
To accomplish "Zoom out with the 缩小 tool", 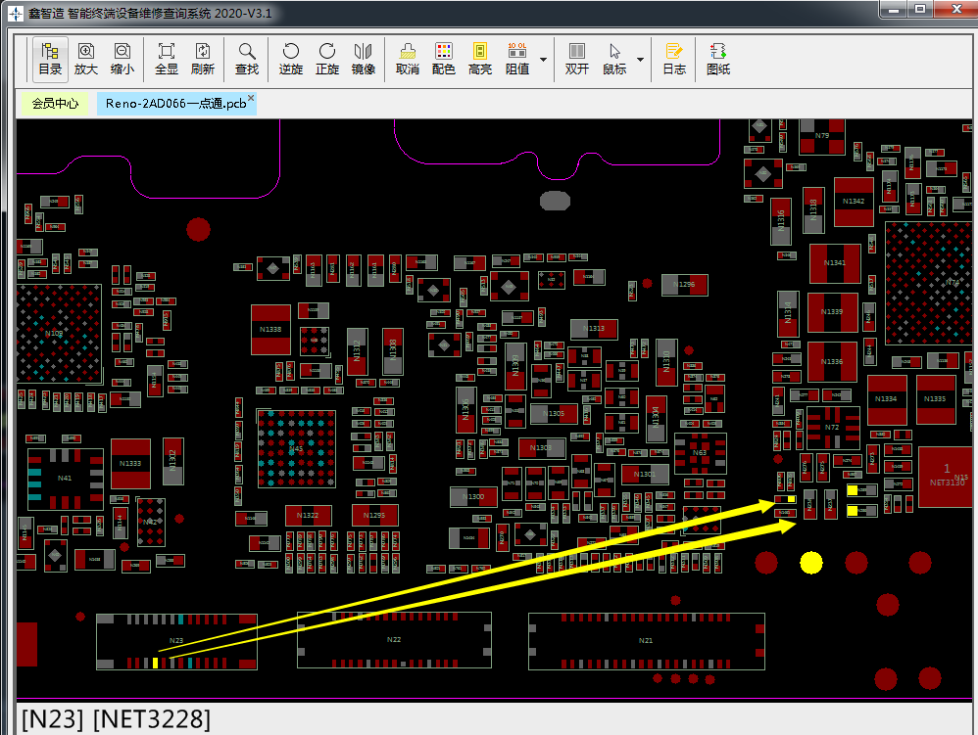I will [122, 59].
